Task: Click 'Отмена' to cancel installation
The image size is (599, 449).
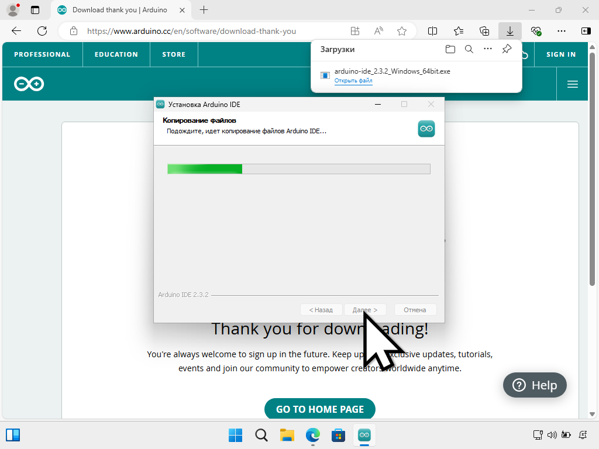Action: pos(415,310)
